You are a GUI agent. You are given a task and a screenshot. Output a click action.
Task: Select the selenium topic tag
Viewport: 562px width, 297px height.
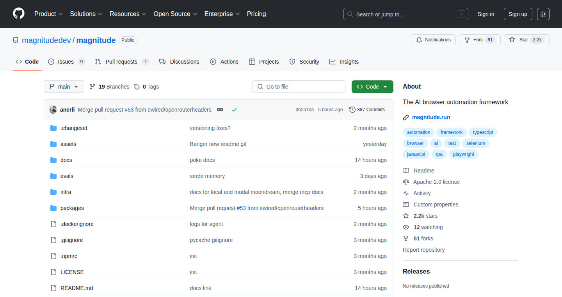tap(476, 143)
